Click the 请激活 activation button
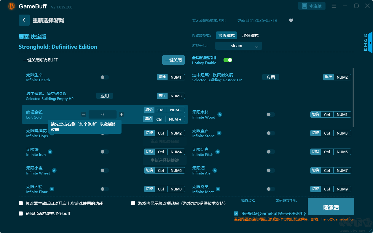 tap(331, 207)
